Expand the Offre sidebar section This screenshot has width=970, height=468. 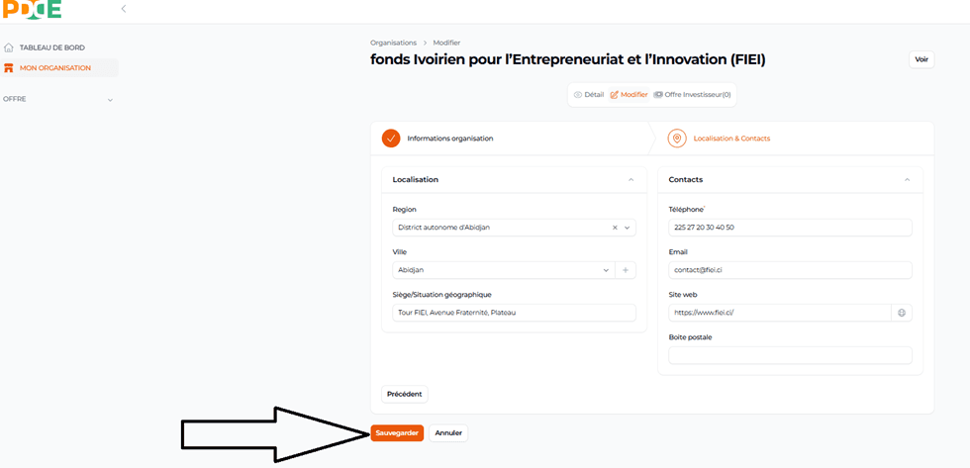click(110, 100)
